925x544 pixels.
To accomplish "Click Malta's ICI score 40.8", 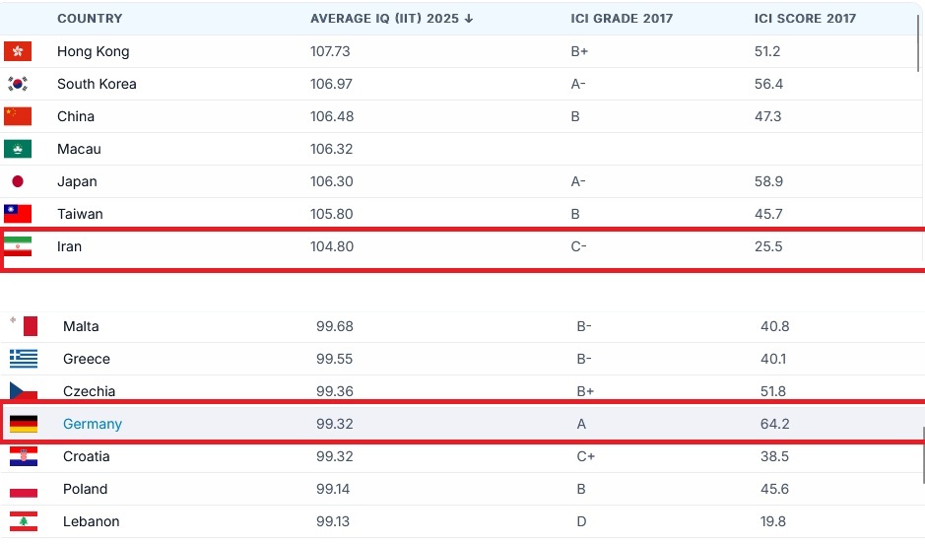I will point(774,326).
